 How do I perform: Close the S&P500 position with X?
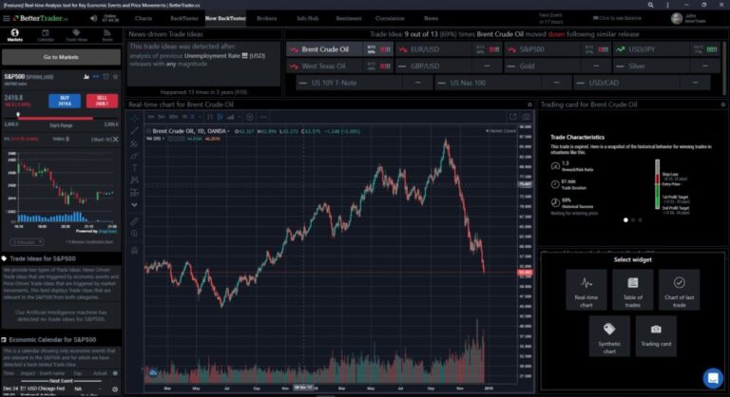point(115,140)
